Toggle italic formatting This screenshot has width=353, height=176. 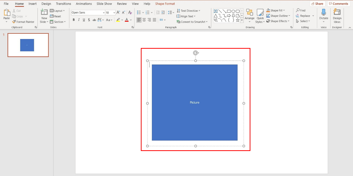(79, 20)
